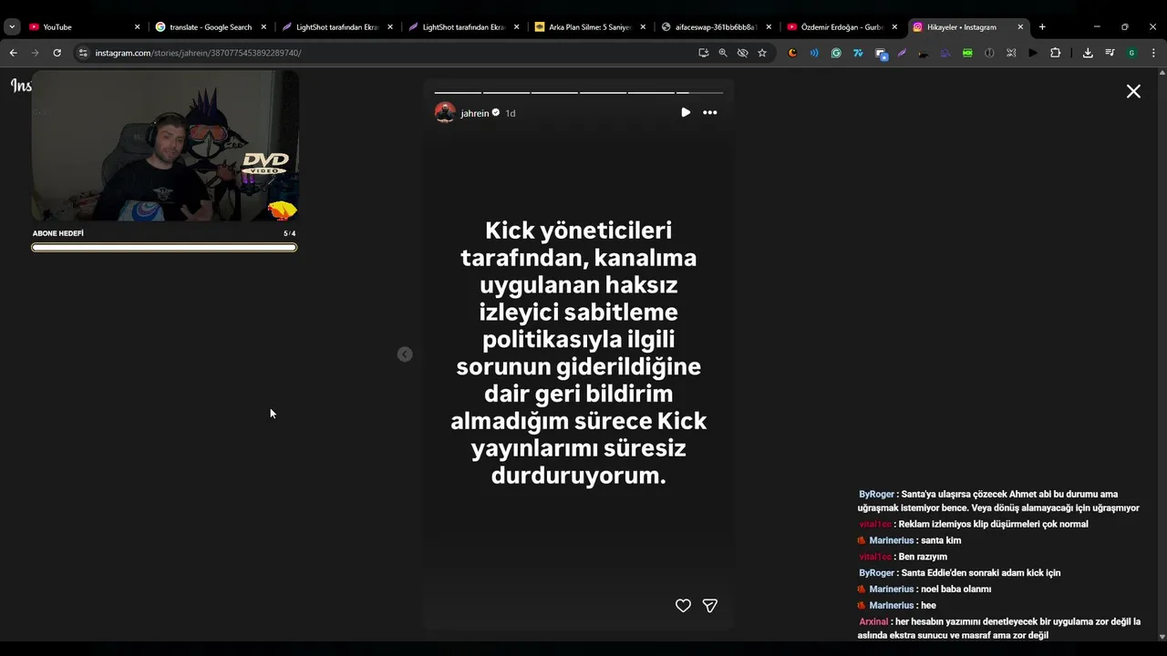1167x656 pixels.
Task: Go back to the previous page
Action: click(13, 53)
